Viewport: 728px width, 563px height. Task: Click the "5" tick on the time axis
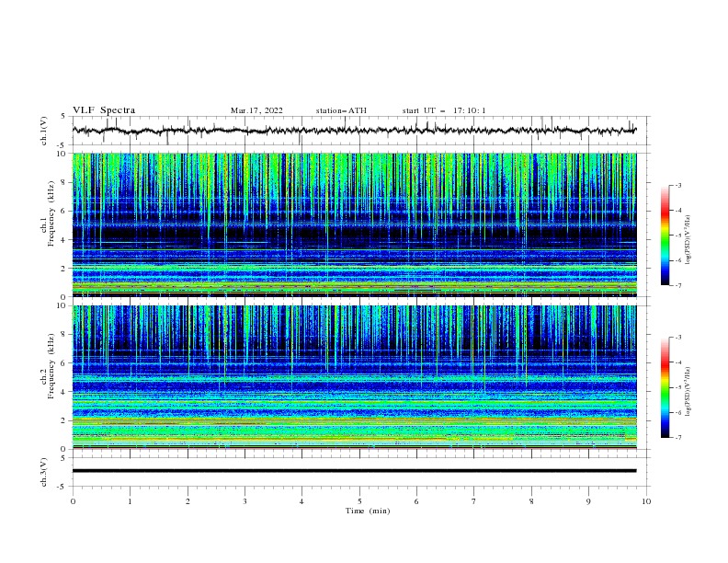(359, 501)
